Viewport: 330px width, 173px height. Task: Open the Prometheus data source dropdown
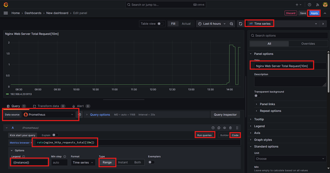tap(49, 115)
